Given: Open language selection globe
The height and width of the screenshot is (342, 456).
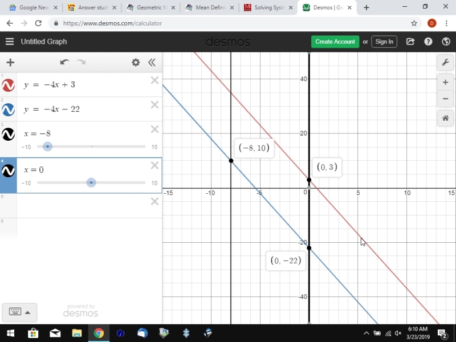Looking at the screenshot, I should 446,42.
